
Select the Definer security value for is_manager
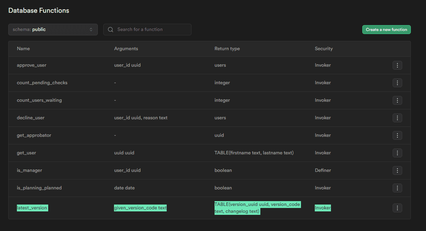(x=323, y=170)
